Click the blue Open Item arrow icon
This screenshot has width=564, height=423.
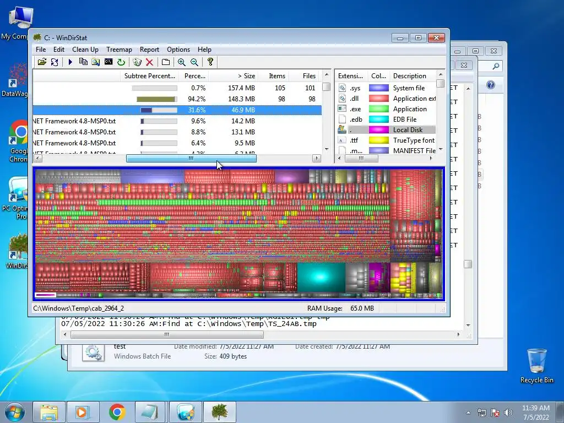click(70, 62)
